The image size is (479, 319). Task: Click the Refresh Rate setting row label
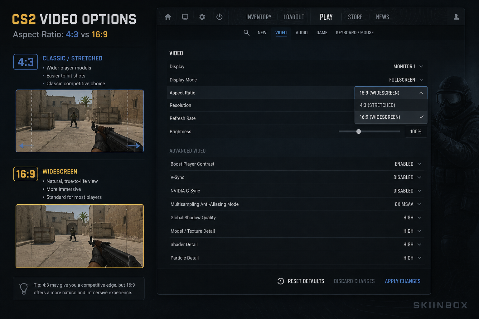pyautogui.click(x=182, y=118)
